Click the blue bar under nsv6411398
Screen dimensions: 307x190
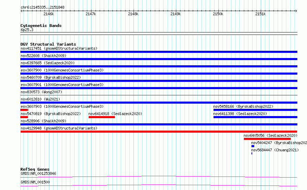coord(255,117)
